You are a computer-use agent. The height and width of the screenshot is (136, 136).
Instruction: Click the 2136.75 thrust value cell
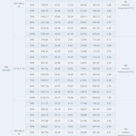pyautogui.click(x=45, y=98)
